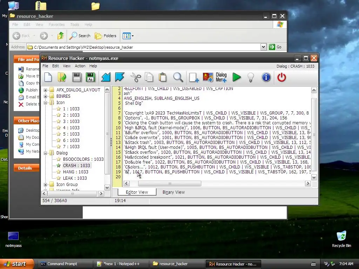Open Action menu in Resource Hacker
This screenshot has width=359, height=269.
pos(80,66)
